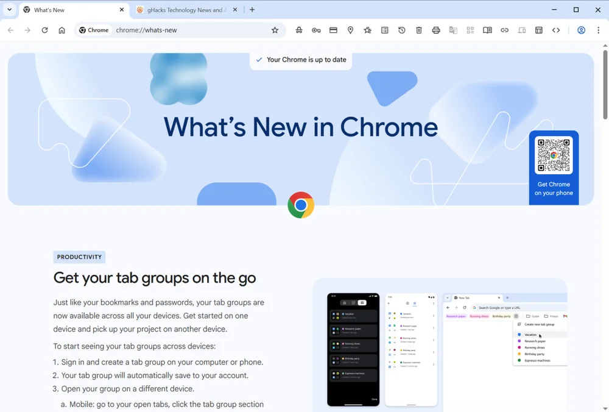Open incognito window toolbar icon
Image resolution: width=609 pixels, height=412 pixels.
coord(298,30)
